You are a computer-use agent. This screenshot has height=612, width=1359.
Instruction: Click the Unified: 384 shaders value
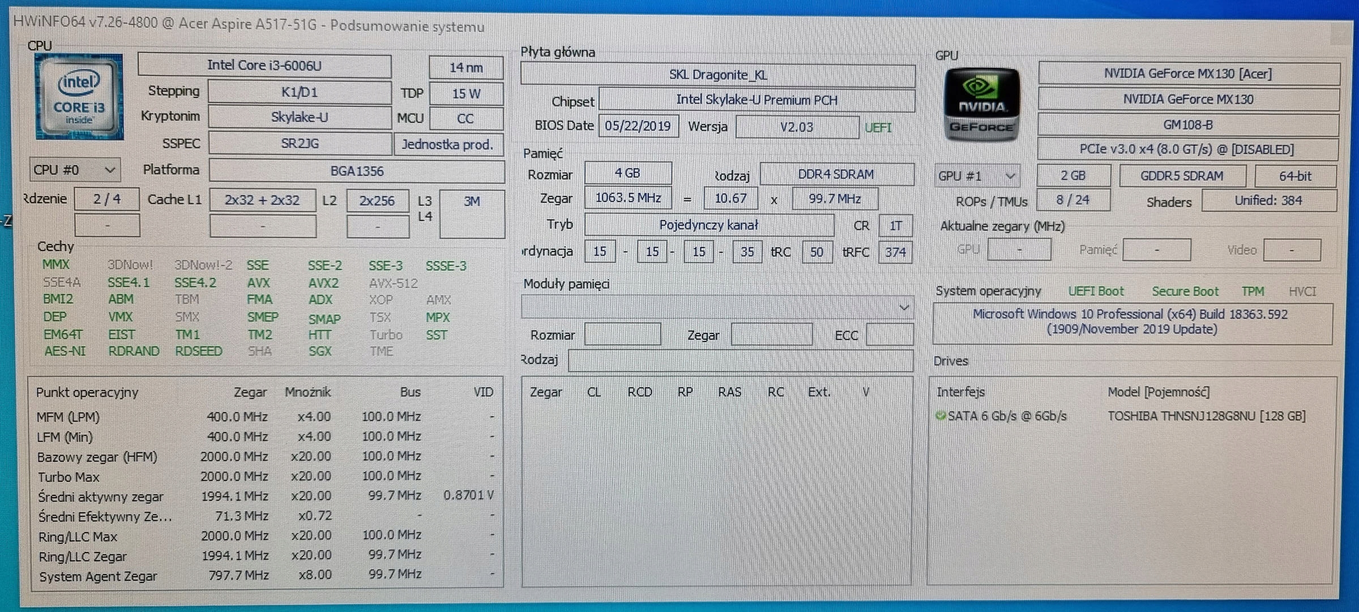coord(1268,201)
